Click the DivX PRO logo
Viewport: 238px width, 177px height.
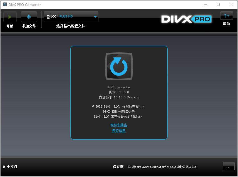(186, 19)
